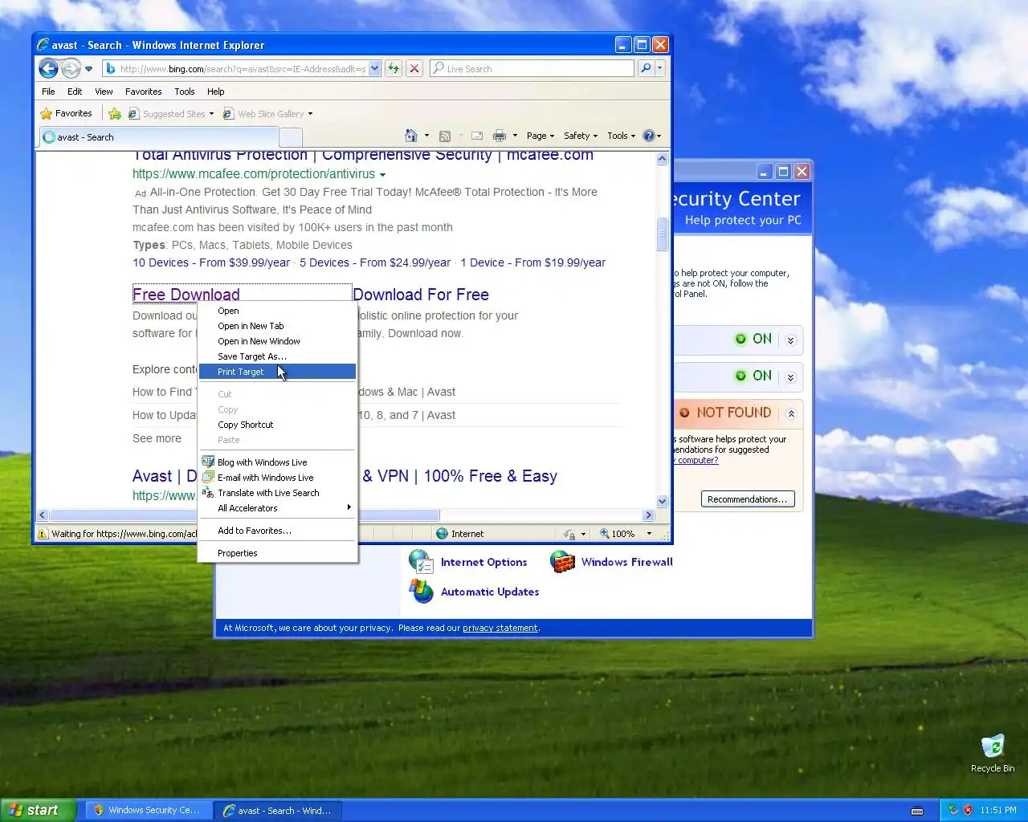The height and width of the screenshot is (822, 1028).
Task: Click the Live Search magnifier button
Action: tap(646, 69)
